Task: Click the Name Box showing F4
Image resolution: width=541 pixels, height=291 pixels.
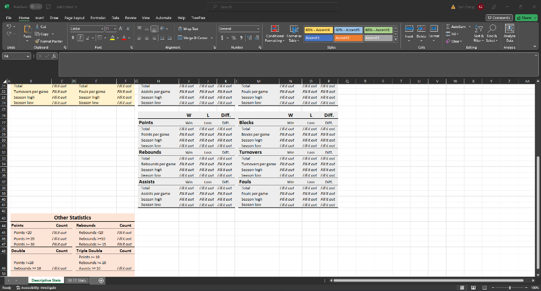Action: 16,55
